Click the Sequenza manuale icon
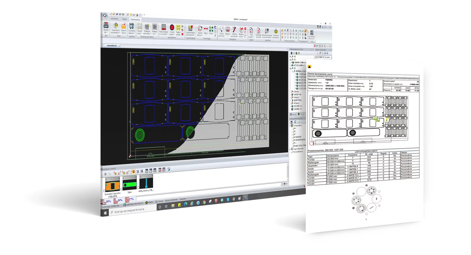 (x=258, y=31)
